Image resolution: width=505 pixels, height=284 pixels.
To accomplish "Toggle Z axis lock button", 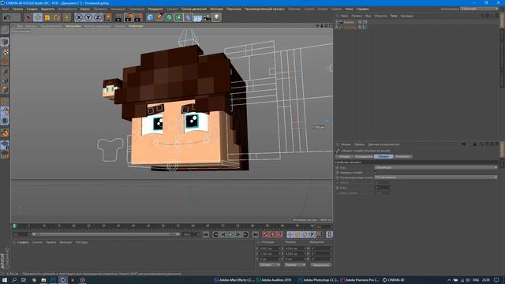I will (98, 17).
